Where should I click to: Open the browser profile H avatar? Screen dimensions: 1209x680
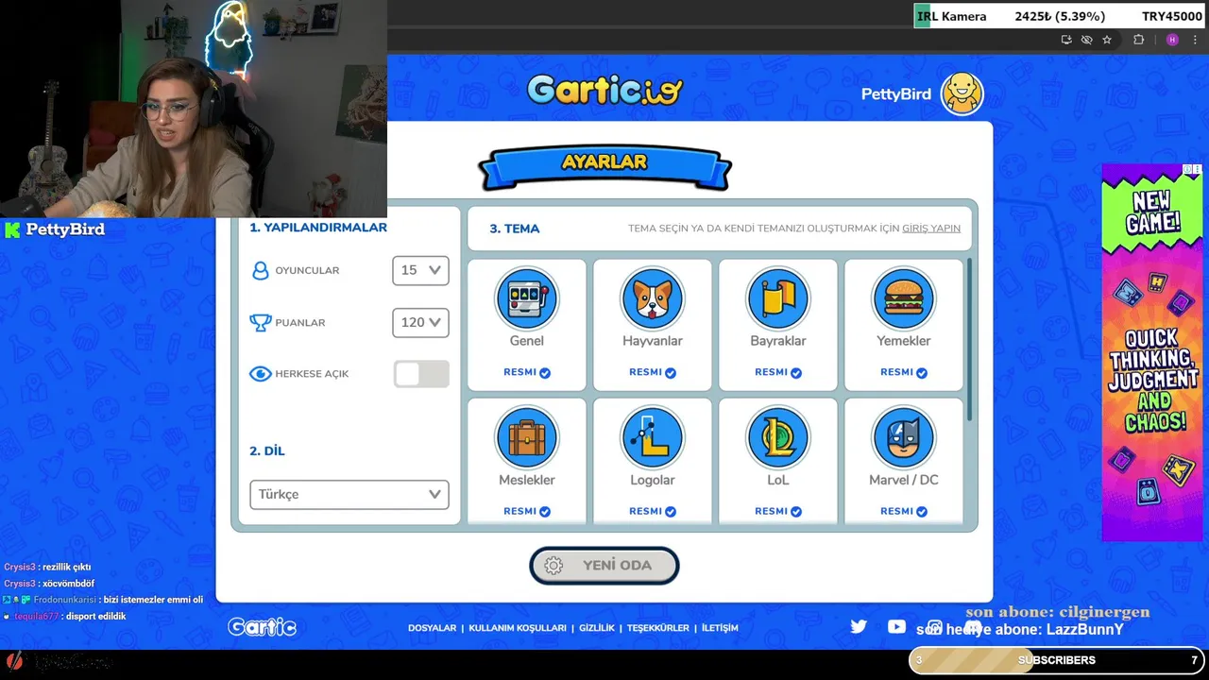[1172, 40]
